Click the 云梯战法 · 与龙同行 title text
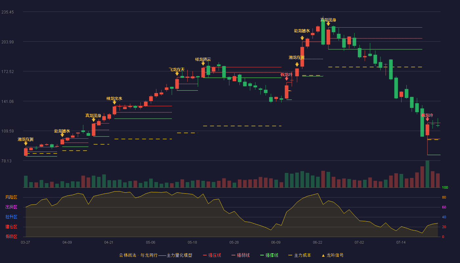 click(x=138, y=255)
